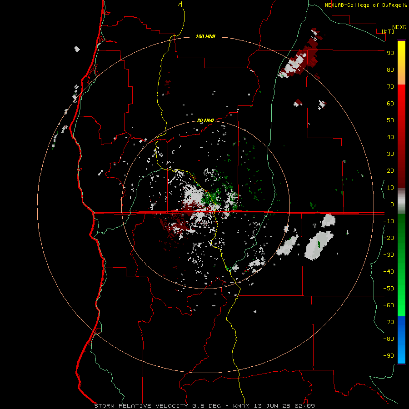Click the 0.5 DEG elevation text
Viewport: 409px width, 409px height.
(x=207, y=406)
